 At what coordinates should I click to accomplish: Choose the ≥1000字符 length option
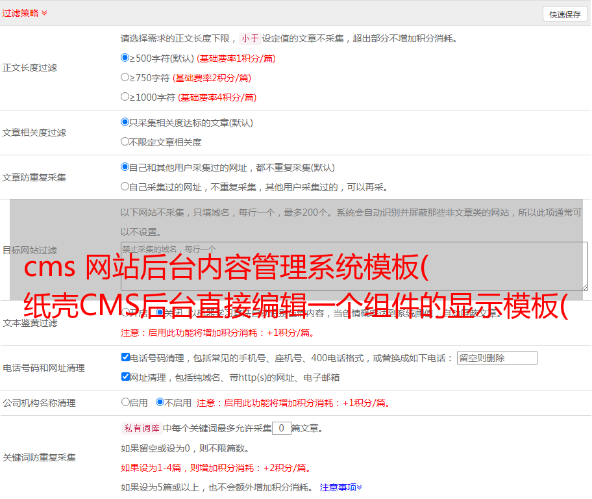[x=125, y=97]
